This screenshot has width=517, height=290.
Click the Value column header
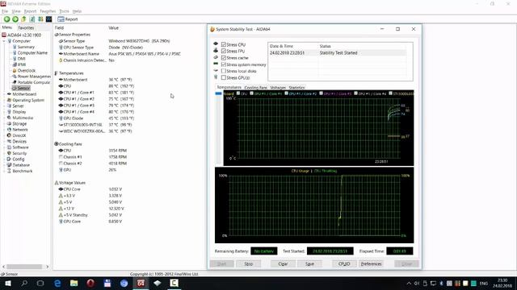(113, 28)
